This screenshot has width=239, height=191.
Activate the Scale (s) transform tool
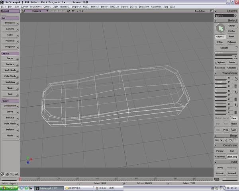point(236,78)
